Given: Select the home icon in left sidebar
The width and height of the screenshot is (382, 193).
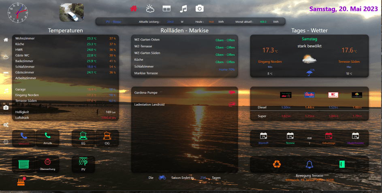Looking at the screenshot, I should (6, 40).
